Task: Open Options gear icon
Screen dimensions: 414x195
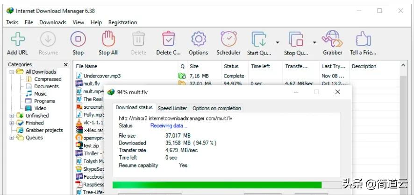Action: tap(199, 39)
